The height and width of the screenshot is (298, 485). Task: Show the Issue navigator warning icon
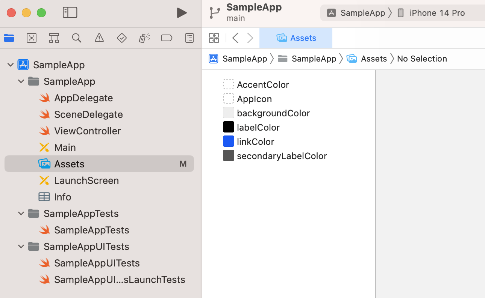click(x=99, y=38)
